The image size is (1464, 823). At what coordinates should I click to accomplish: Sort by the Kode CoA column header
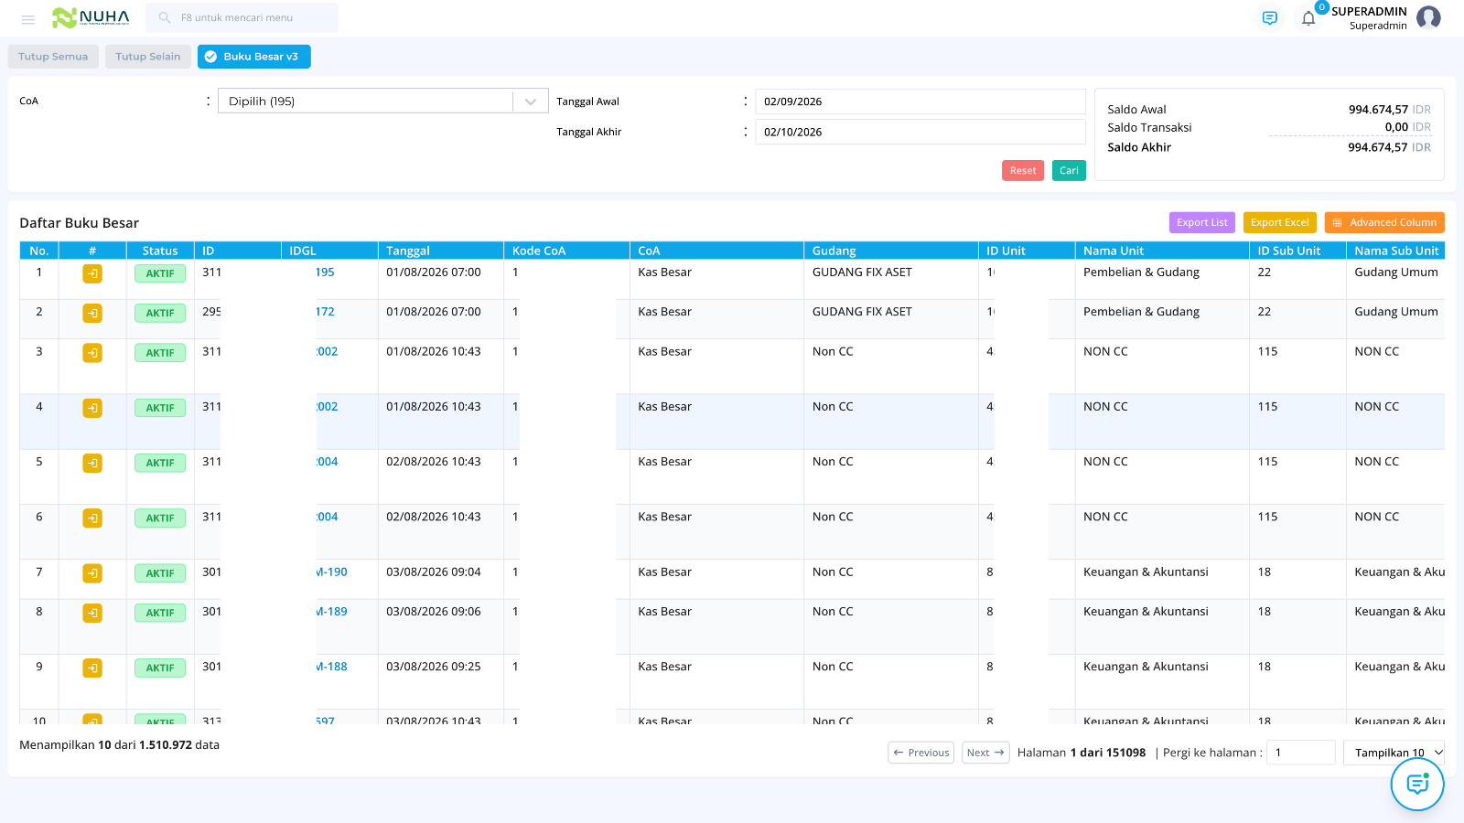[x=566, y=251]
